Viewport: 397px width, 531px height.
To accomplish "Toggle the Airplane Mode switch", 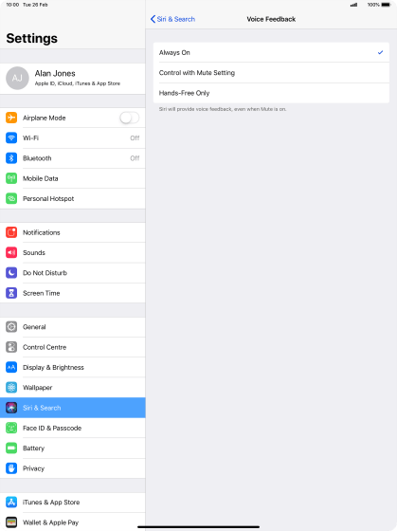I will tap(129, 118).
